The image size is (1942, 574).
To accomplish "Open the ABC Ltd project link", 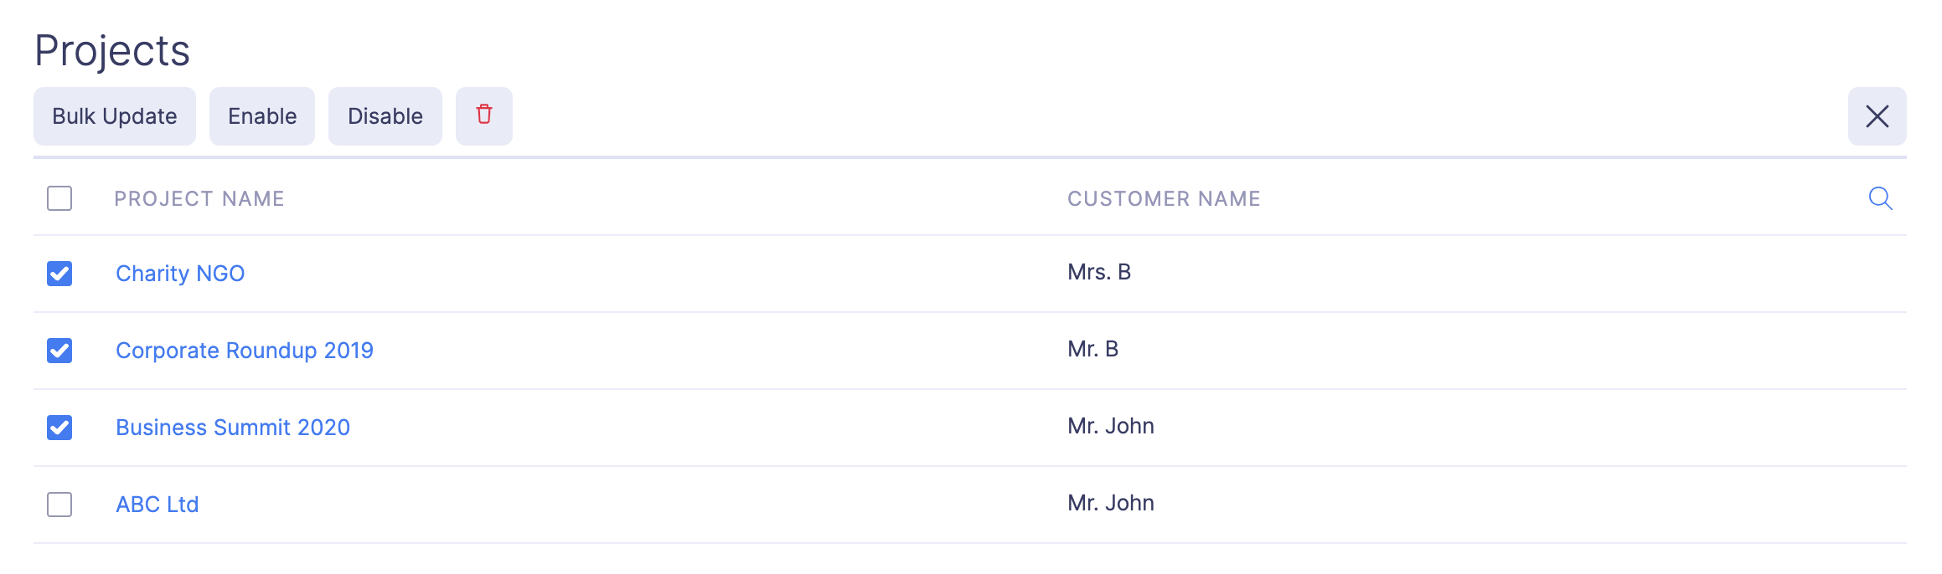I will [158, 505].
